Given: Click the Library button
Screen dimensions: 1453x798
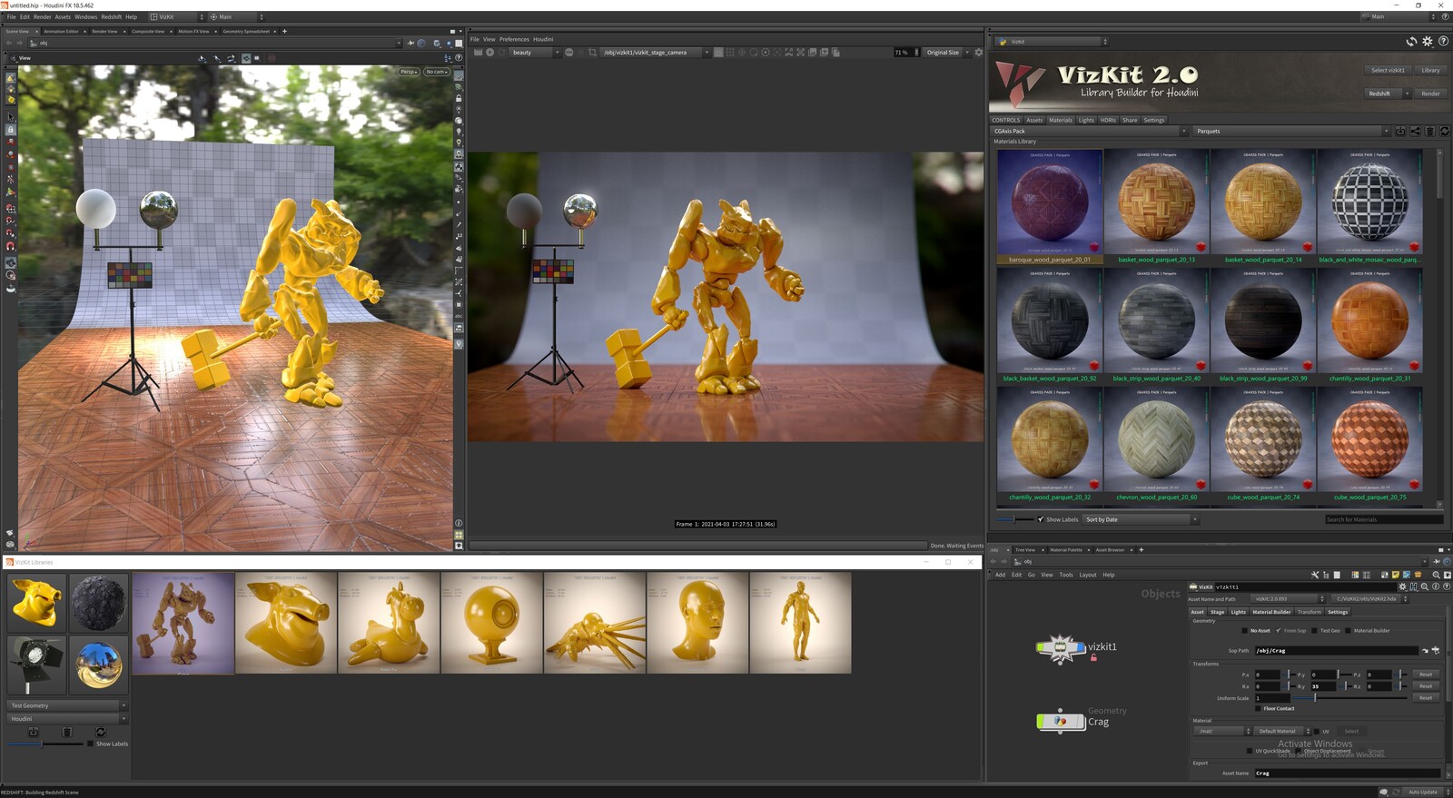Looking at the screenshot, I should point(1431,70).
